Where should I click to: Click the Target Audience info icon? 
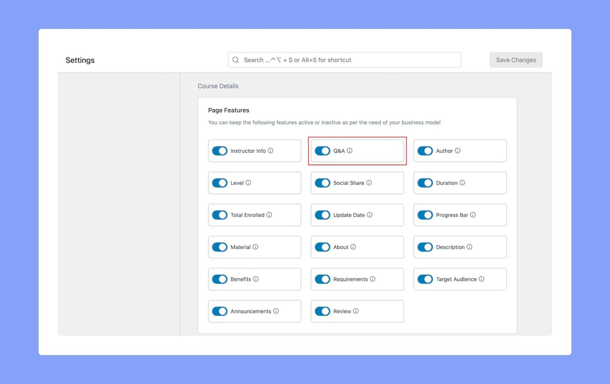(481, 279)
